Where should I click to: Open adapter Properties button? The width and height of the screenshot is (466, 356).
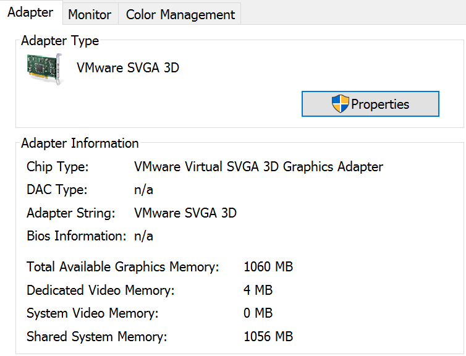point(370,104)
